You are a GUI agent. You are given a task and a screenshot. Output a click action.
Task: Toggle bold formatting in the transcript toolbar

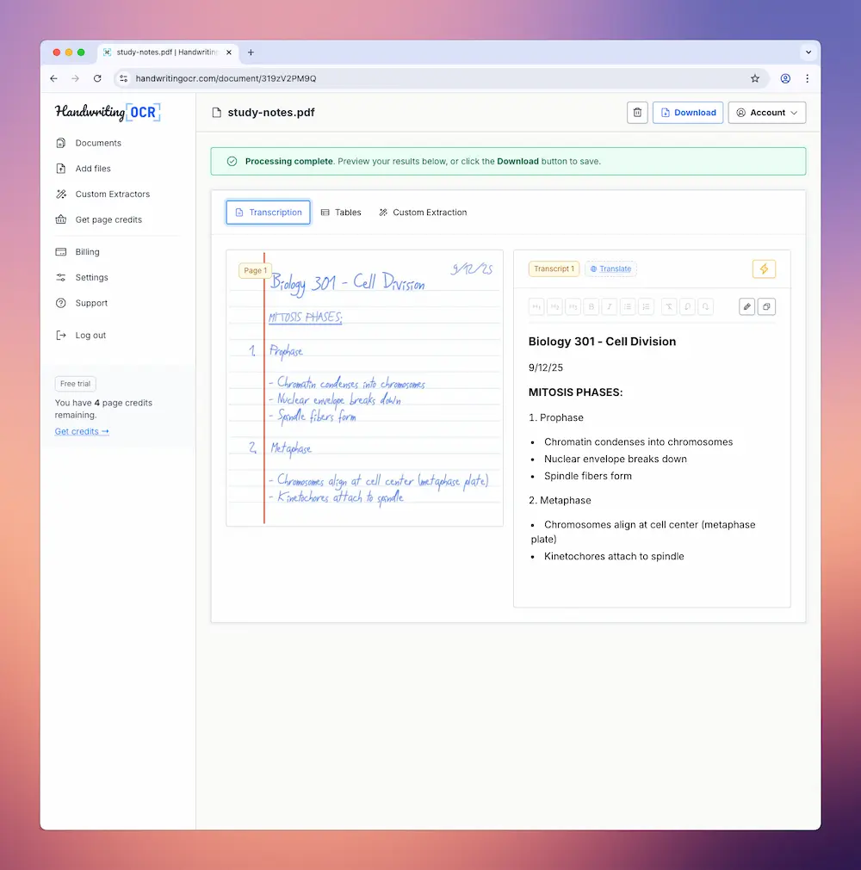(x=591, y=306)
